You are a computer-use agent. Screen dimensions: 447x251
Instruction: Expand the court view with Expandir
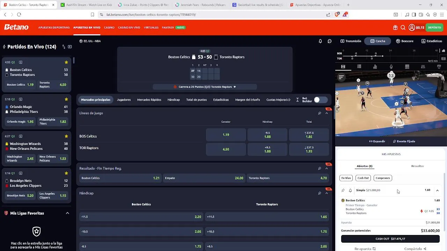(377, 141)
